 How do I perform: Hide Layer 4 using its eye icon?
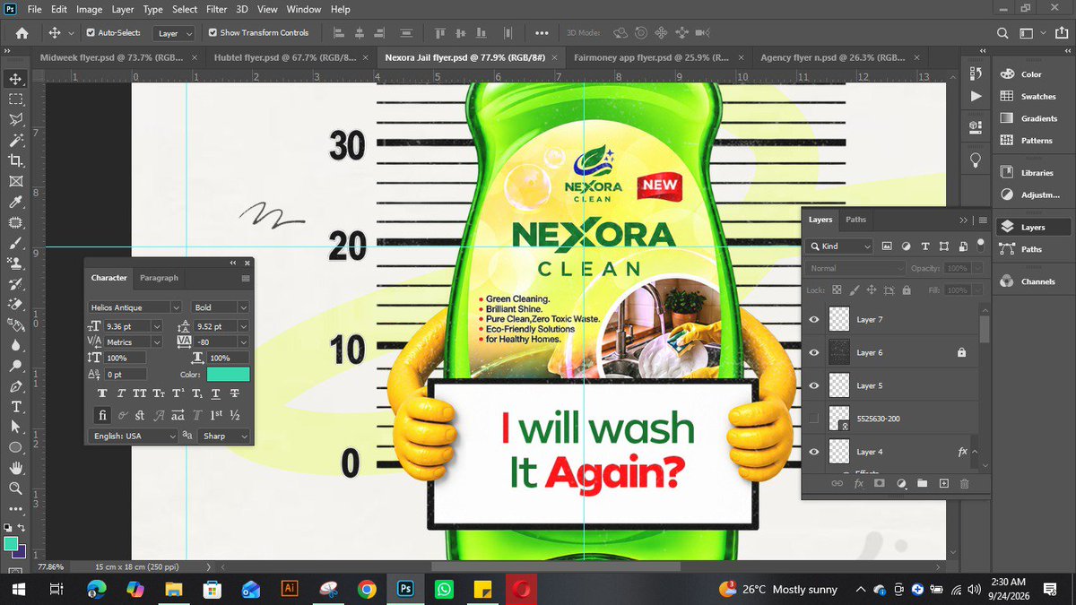pyautogui.click(x=814, y=452)
